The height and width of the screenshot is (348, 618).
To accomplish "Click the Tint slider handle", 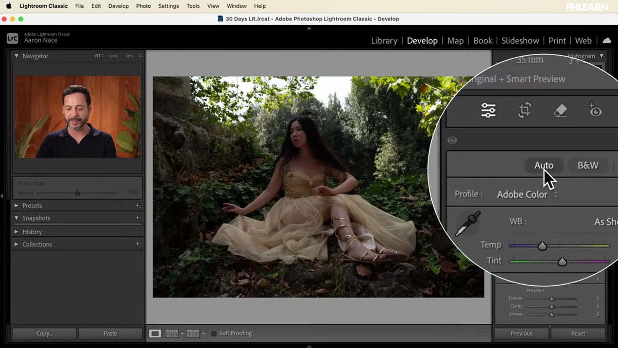I will [562, 262].
